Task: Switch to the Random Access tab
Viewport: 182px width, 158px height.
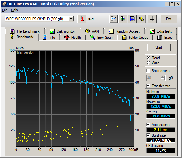Action: pyautogui.click(x=124, y=31)
